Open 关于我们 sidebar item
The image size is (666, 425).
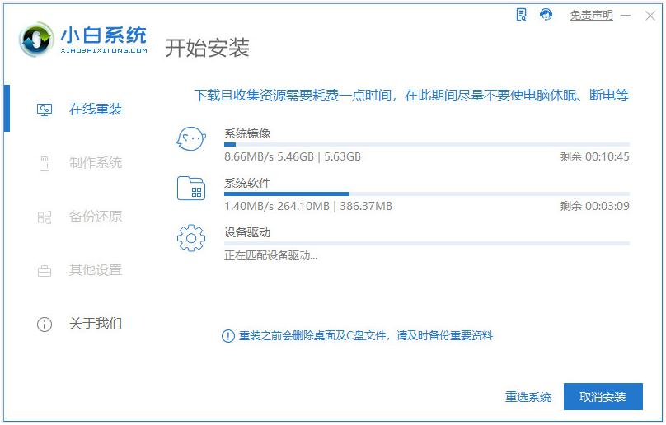point(80,324)
